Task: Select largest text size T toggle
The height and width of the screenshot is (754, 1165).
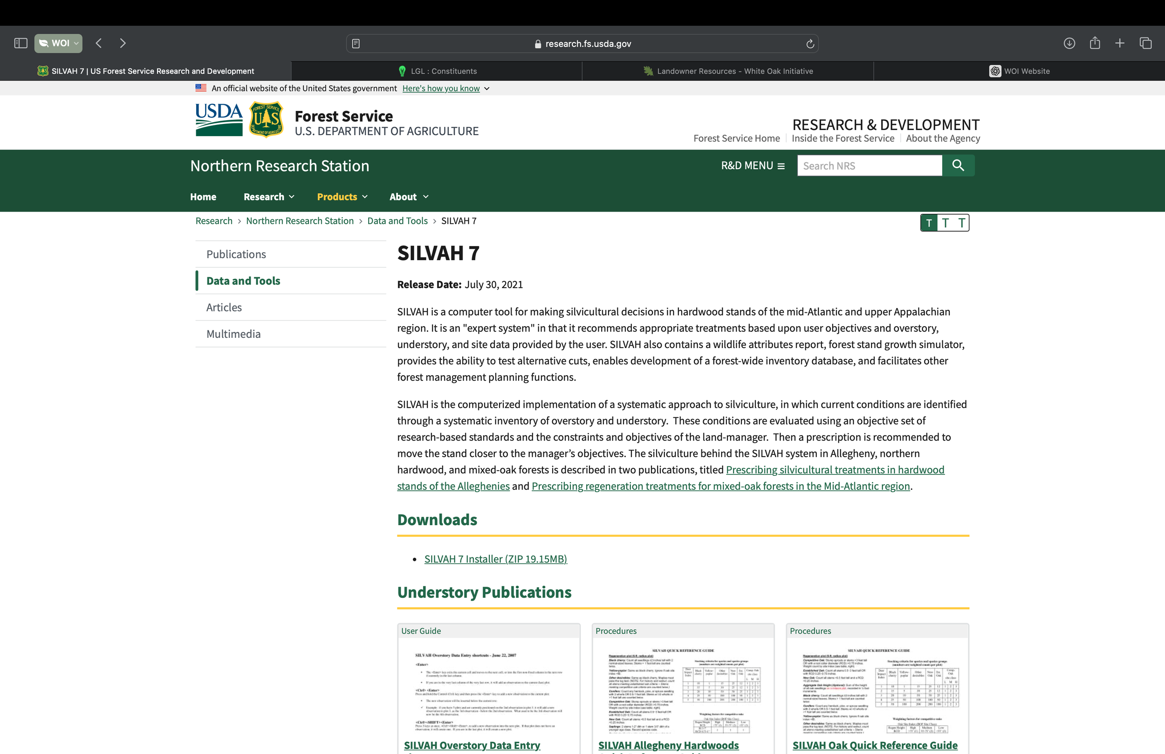Action: [x=961, y=223]
